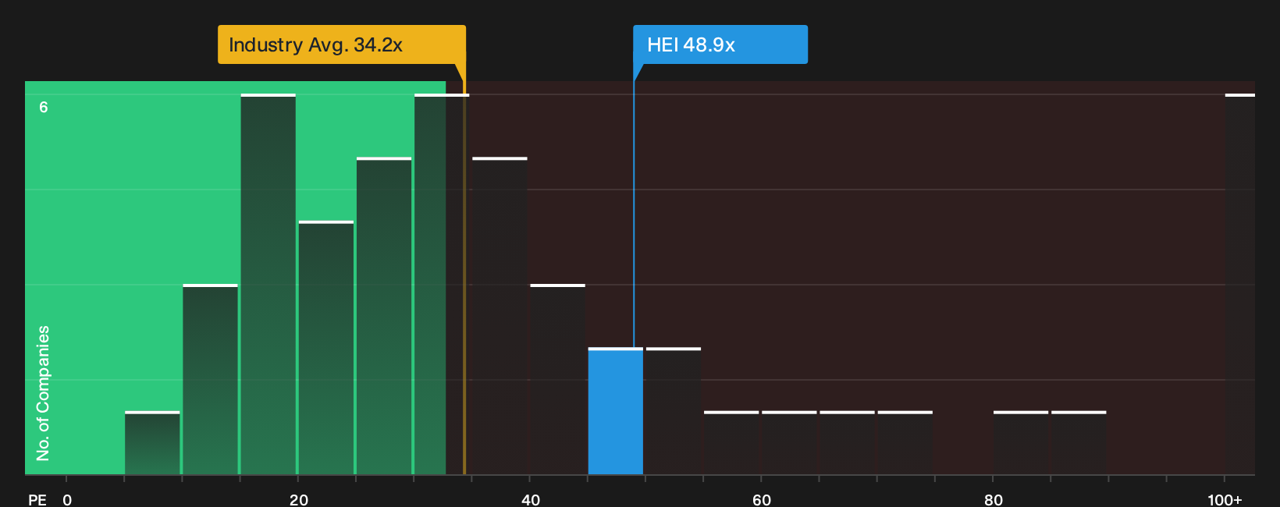Click the PE axis label
This screenshot has width=1280, height=507.
pos(37,500)
